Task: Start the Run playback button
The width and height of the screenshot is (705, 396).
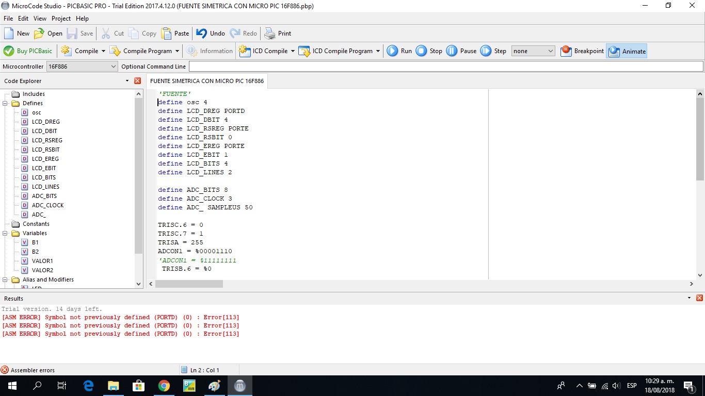Action: [399, 51]
